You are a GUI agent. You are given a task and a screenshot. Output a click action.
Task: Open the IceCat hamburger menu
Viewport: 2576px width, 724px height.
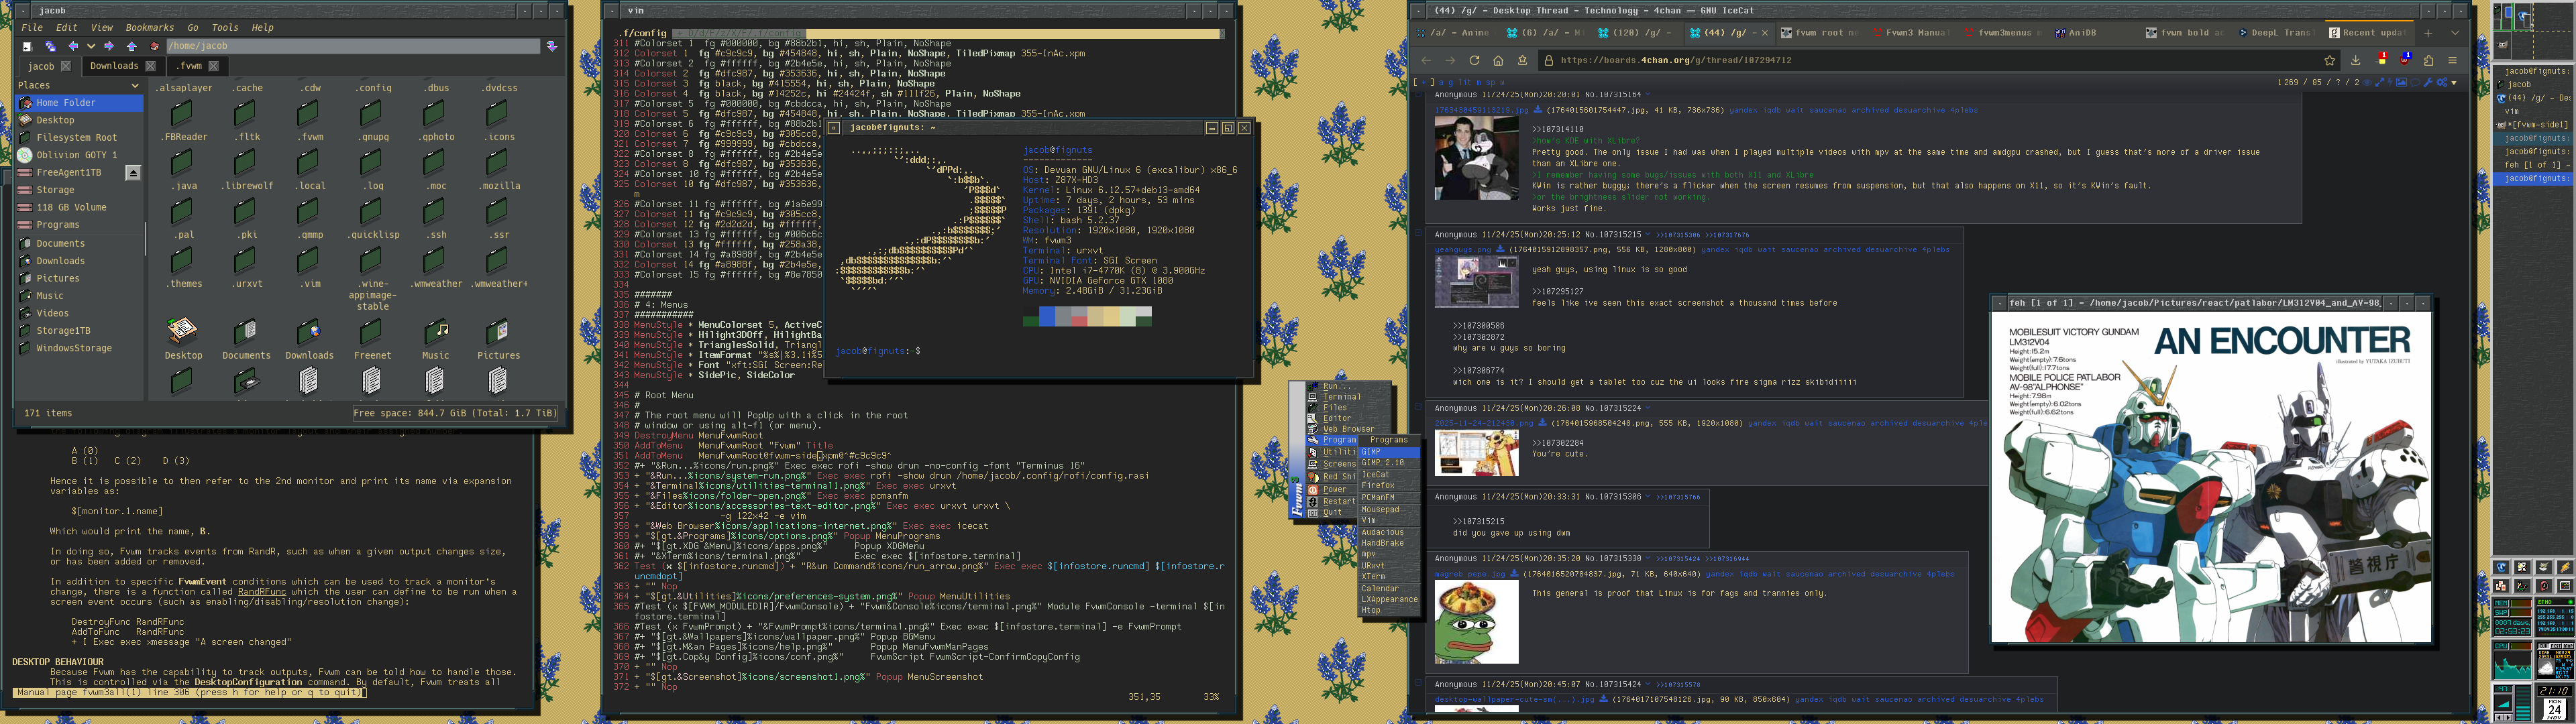(2452, 60)
